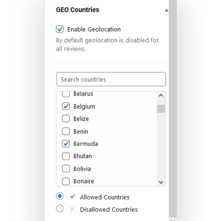
Task: Focus the Search countries field
Action: coord(111,79)
